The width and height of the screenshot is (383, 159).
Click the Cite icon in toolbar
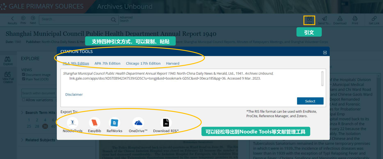(309, 20)
